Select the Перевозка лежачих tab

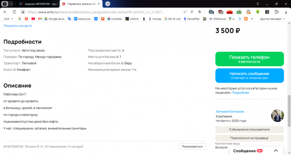click(x=81, y=4)
